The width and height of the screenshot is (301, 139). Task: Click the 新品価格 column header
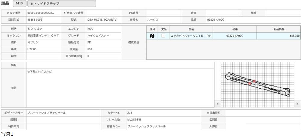(x=278, y=29)
